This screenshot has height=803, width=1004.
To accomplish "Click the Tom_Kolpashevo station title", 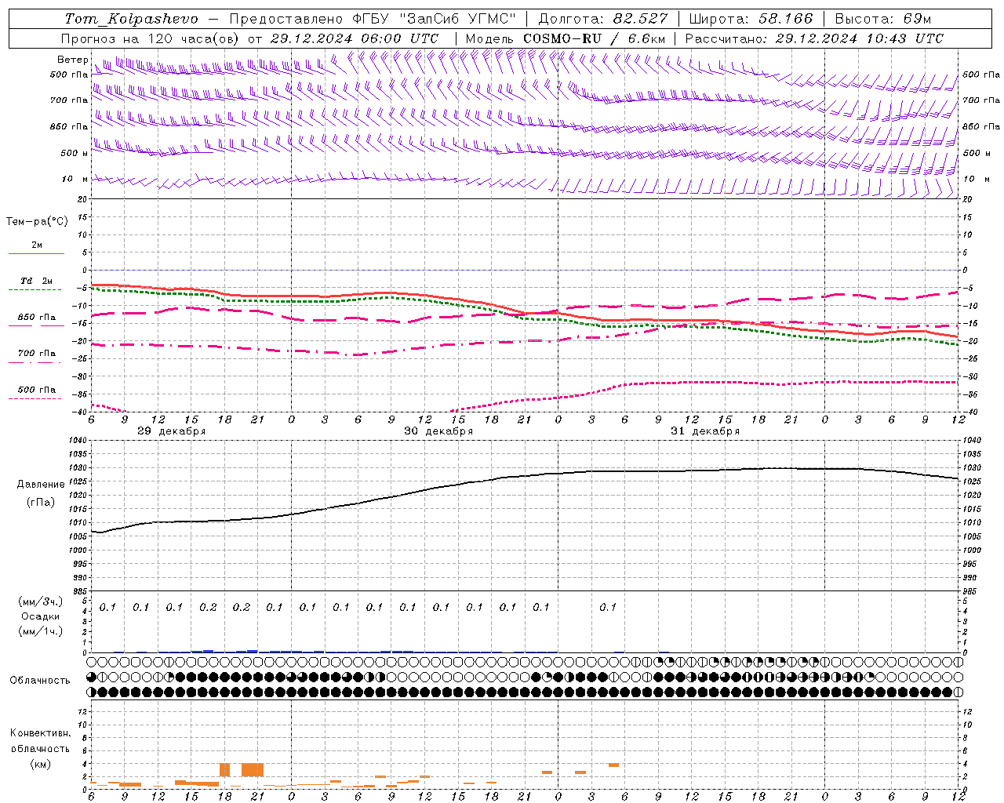I will coord(132,19).
